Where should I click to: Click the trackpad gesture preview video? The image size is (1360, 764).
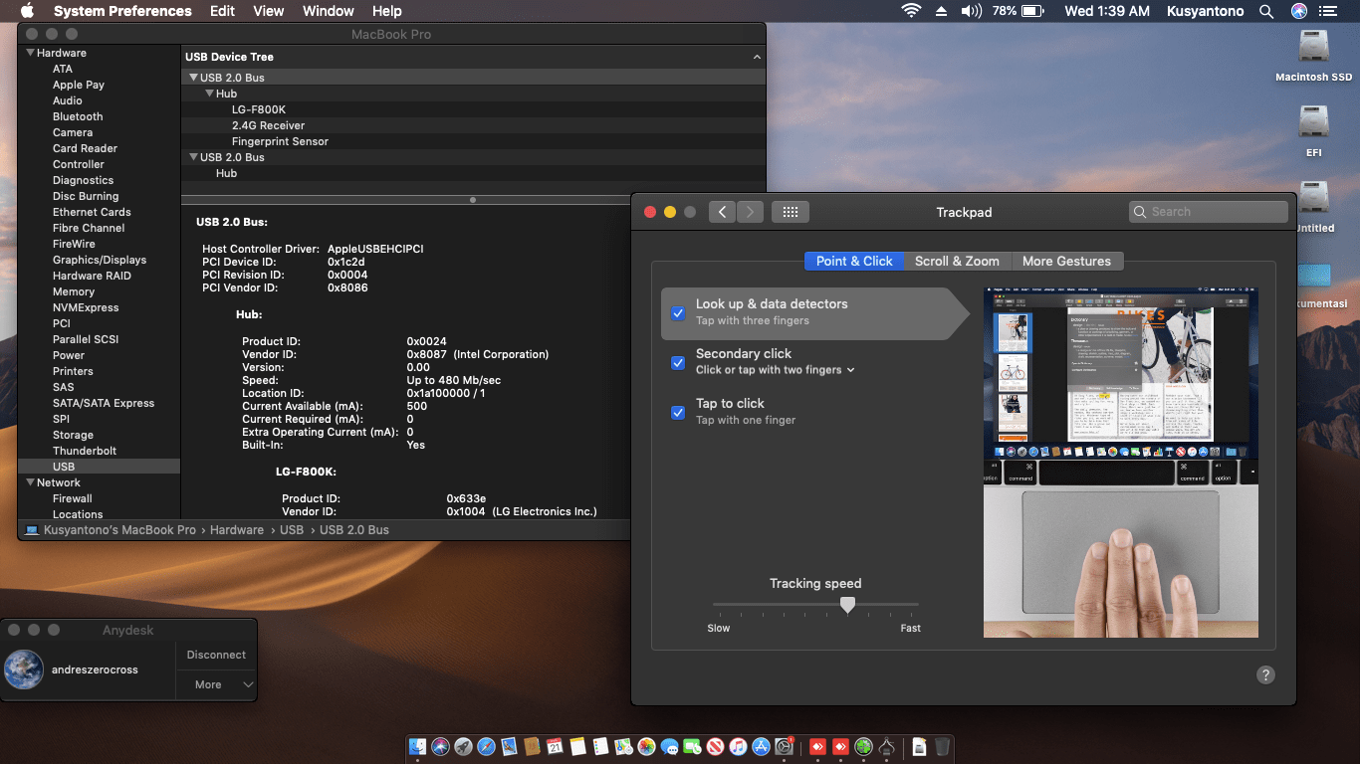pos(1121,463)
